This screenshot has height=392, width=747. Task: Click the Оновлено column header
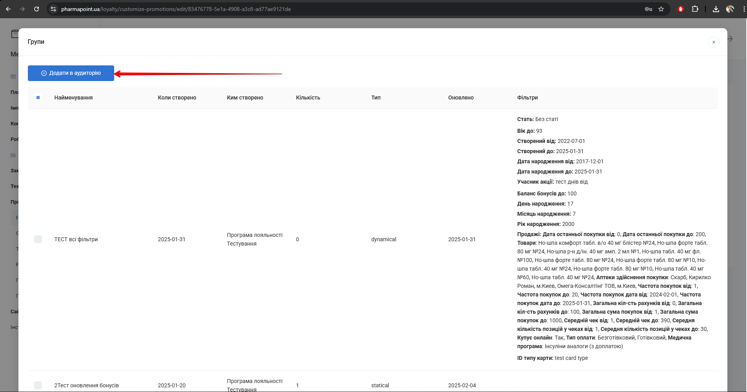pyautogui.click(x=461, y=98)
